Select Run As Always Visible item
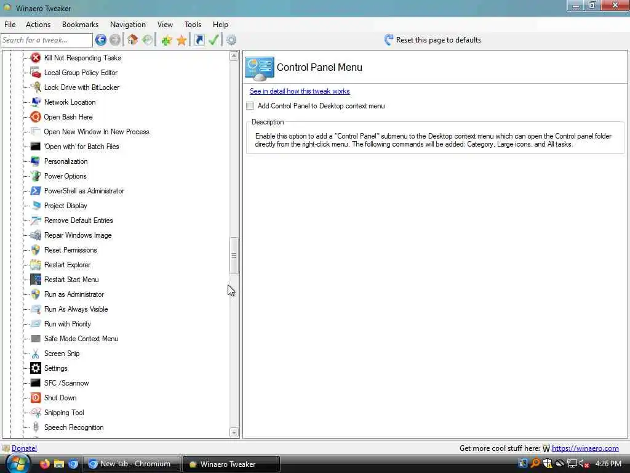Viewport: 630px width, 473px height. (76, 309)
